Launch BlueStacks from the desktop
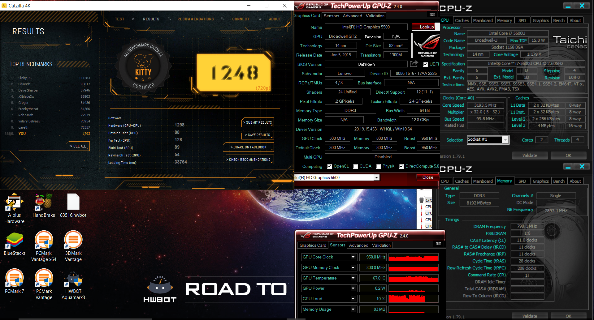 [14, 244]
